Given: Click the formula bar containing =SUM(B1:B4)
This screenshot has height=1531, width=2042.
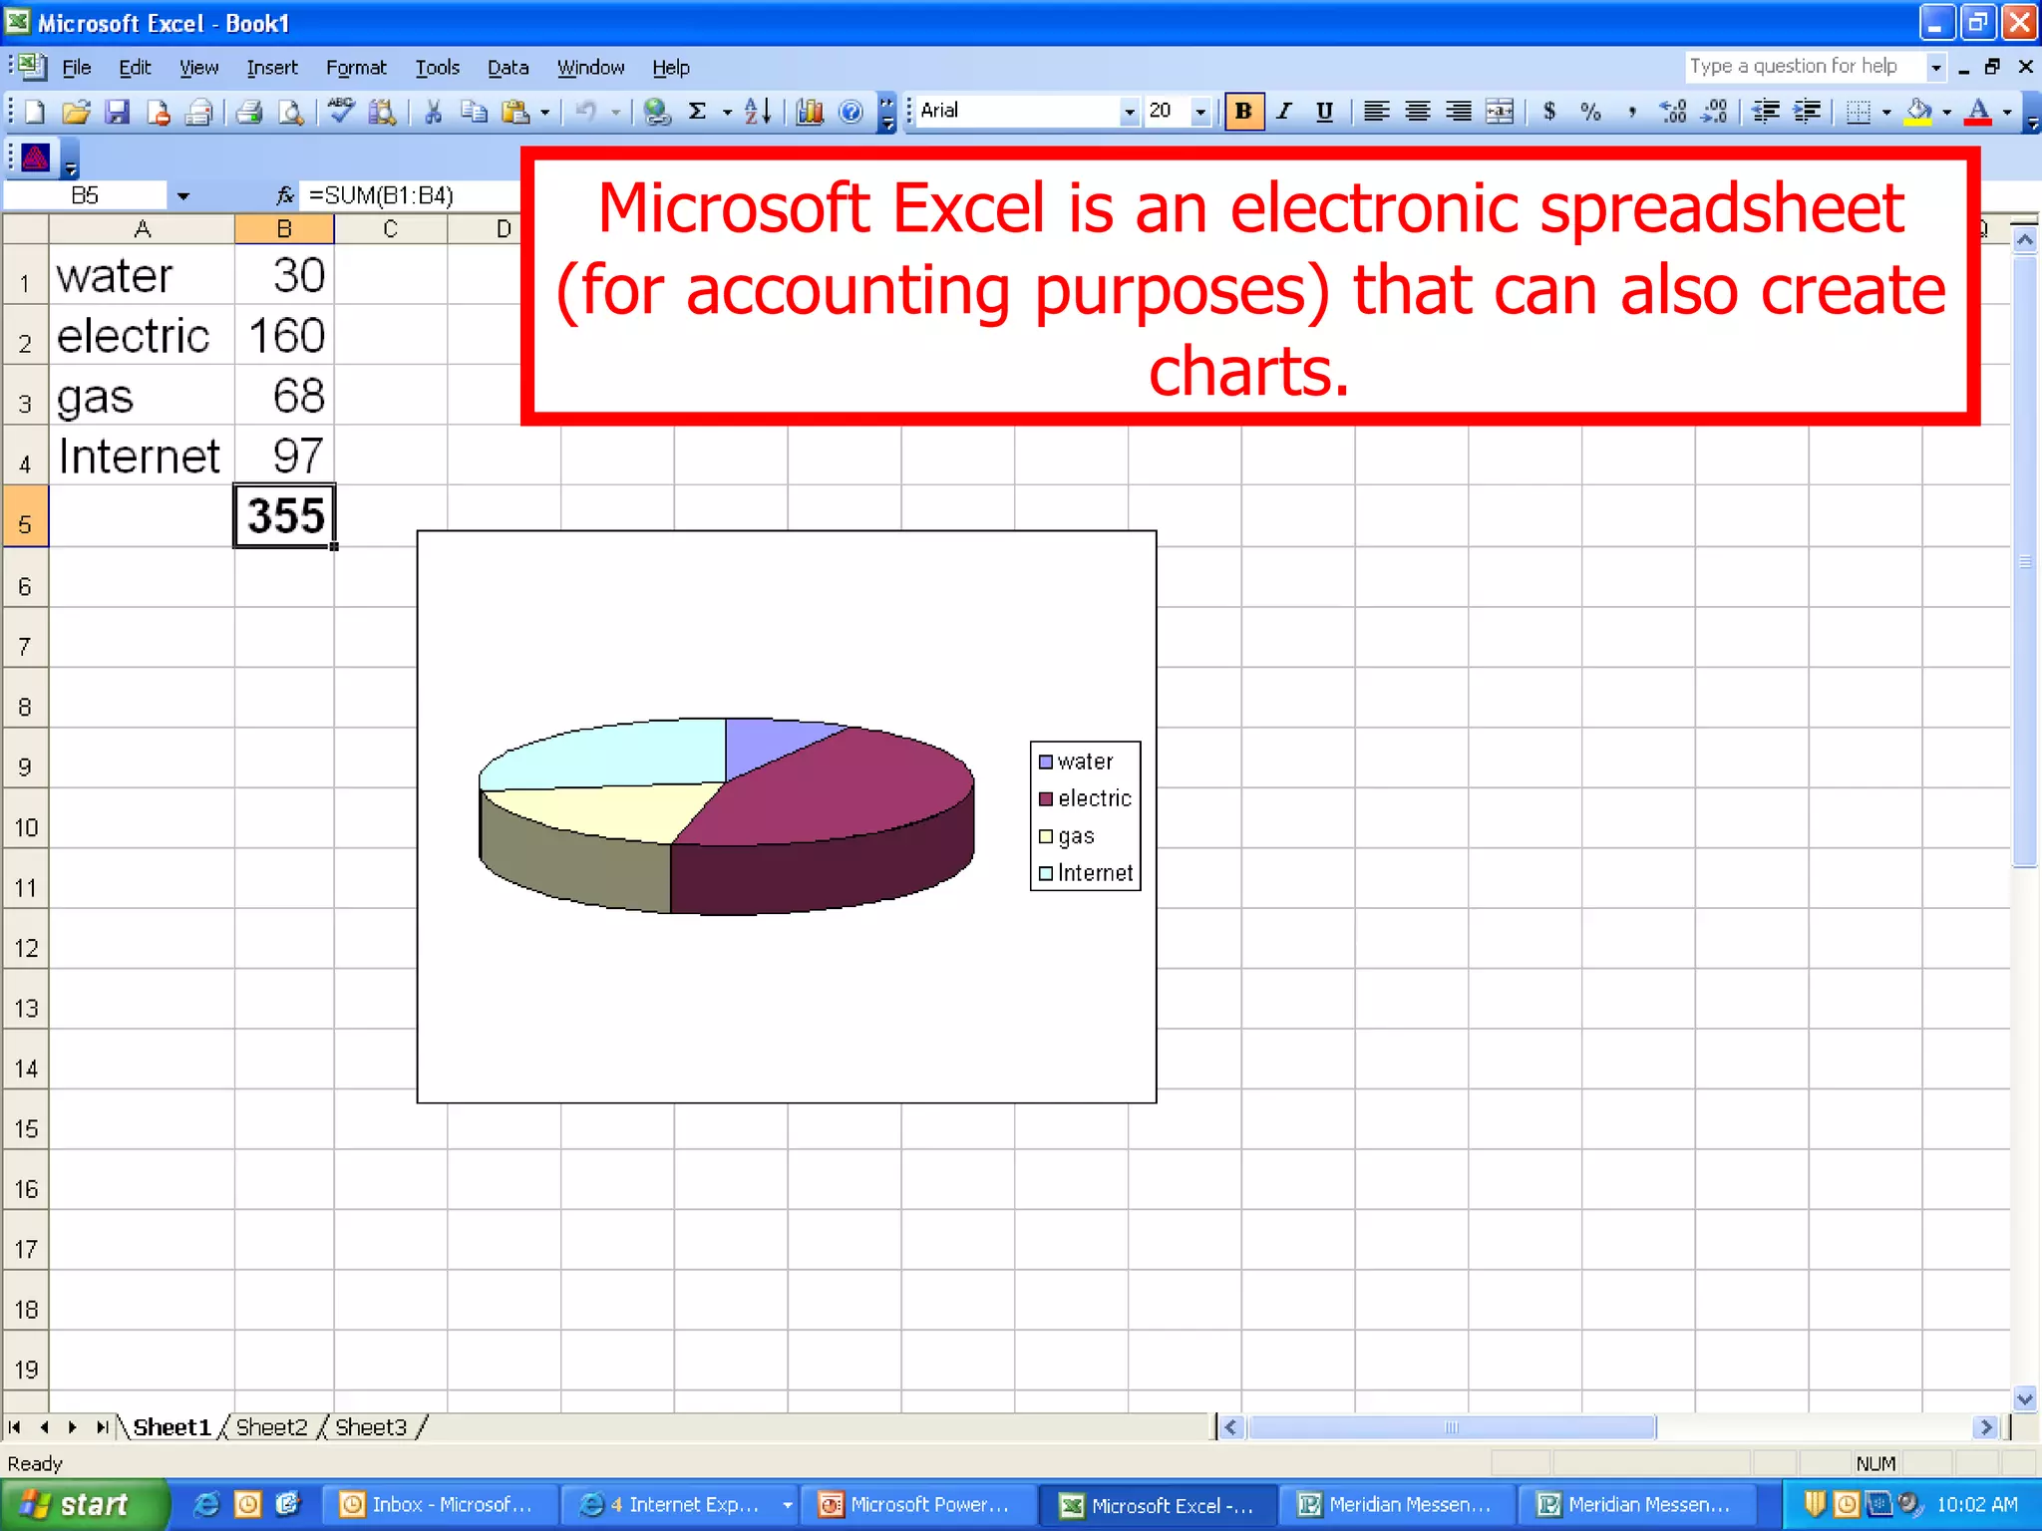Looking at the screenshot, I should tap(409, 195).
